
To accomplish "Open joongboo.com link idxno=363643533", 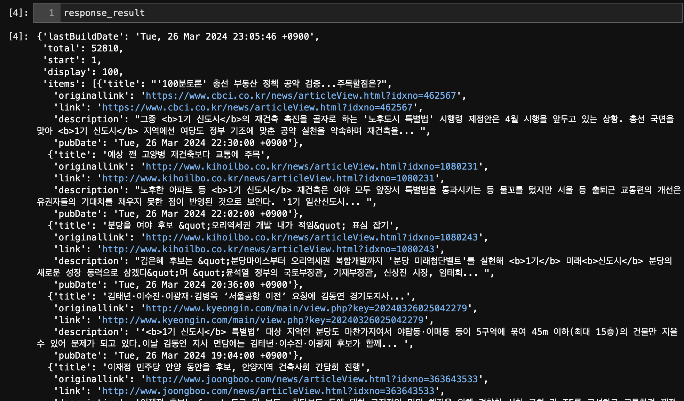I will (x=268, y=391).
